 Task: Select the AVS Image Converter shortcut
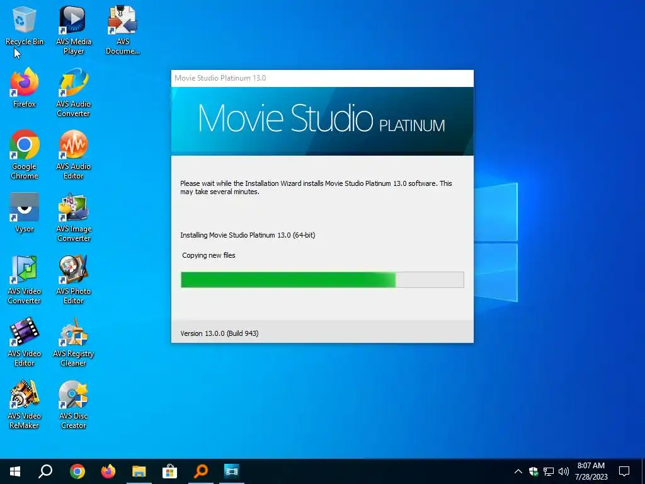74,217
